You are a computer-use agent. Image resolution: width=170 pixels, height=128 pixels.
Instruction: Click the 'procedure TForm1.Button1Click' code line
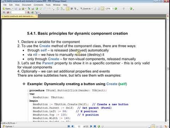tap(68, 90)
